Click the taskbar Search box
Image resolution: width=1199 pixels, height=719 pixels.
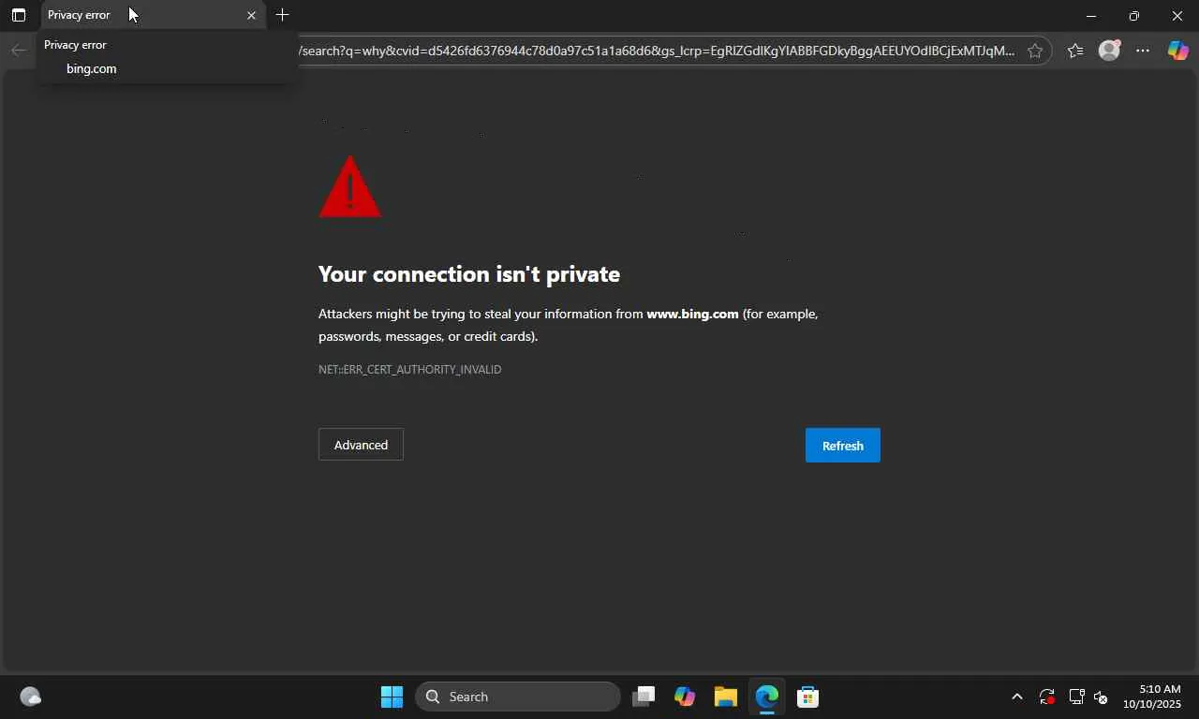518,697
